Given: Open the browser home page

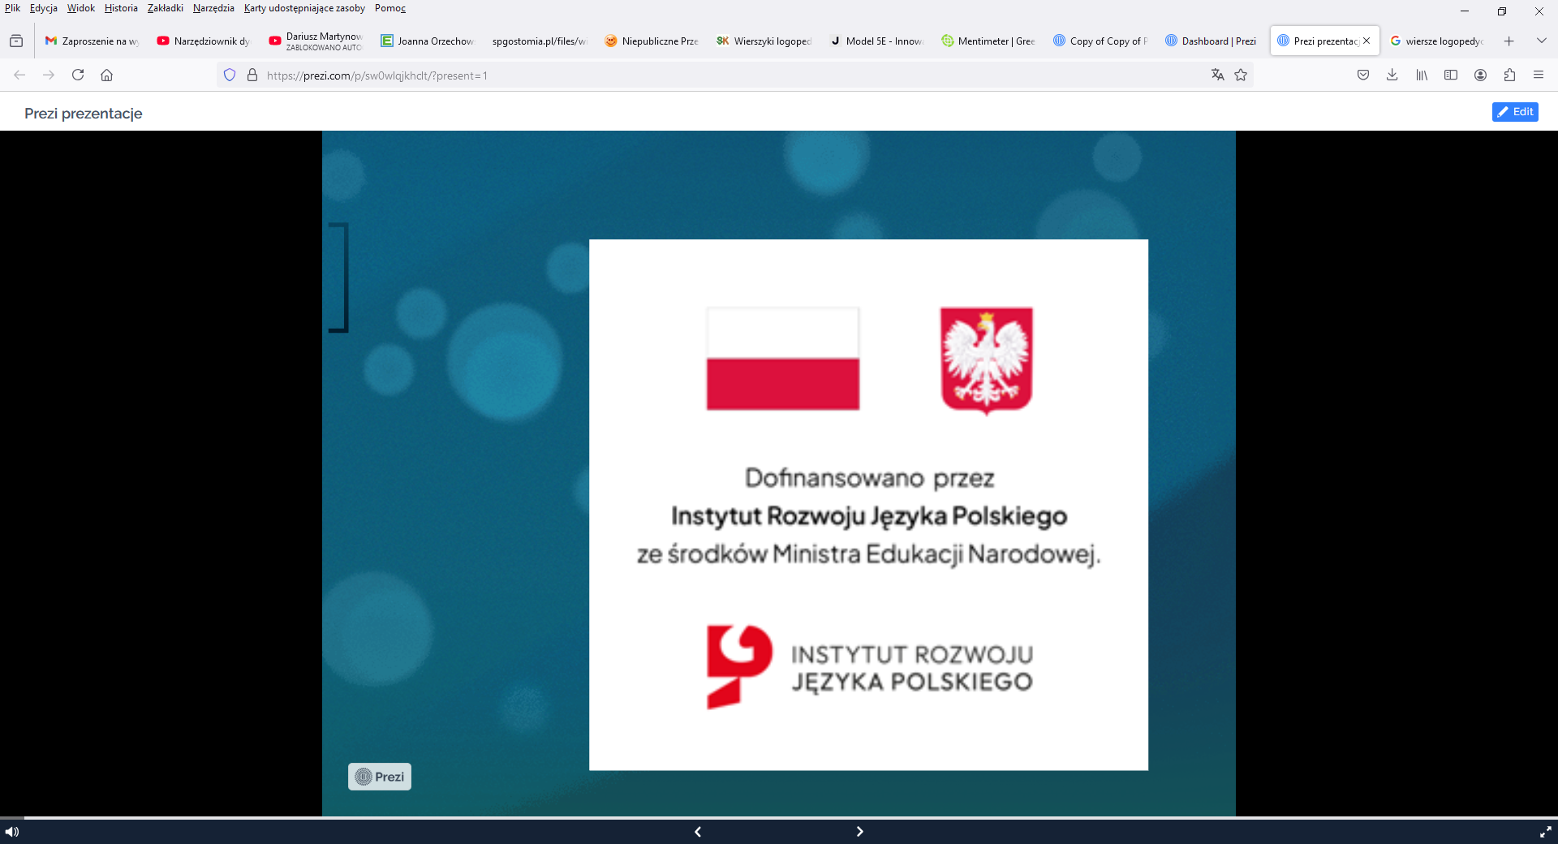Looking at the screenshot, I should (x=106, y=75).
